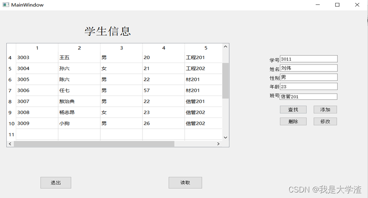The height and width of the screenshot is (198, 368).
Task: Click the table scroll up arrow
Action: 225,46
